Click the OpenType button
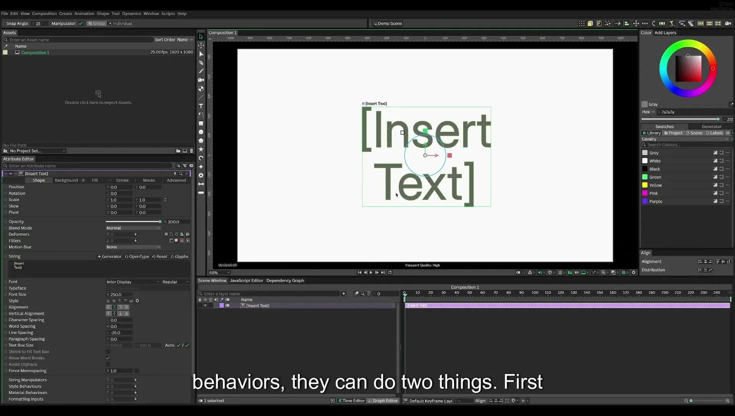This screenshot has height=416, width=735. click(x=137, y=257)
